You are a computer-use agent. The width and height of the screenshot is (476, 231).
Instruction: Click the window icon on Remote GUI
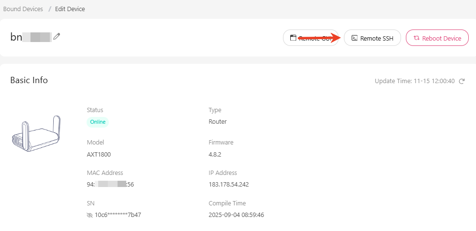293,38
